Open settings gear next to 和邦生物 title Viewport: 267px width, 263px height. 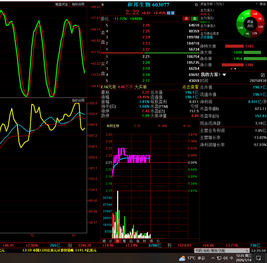pos(196,5)
